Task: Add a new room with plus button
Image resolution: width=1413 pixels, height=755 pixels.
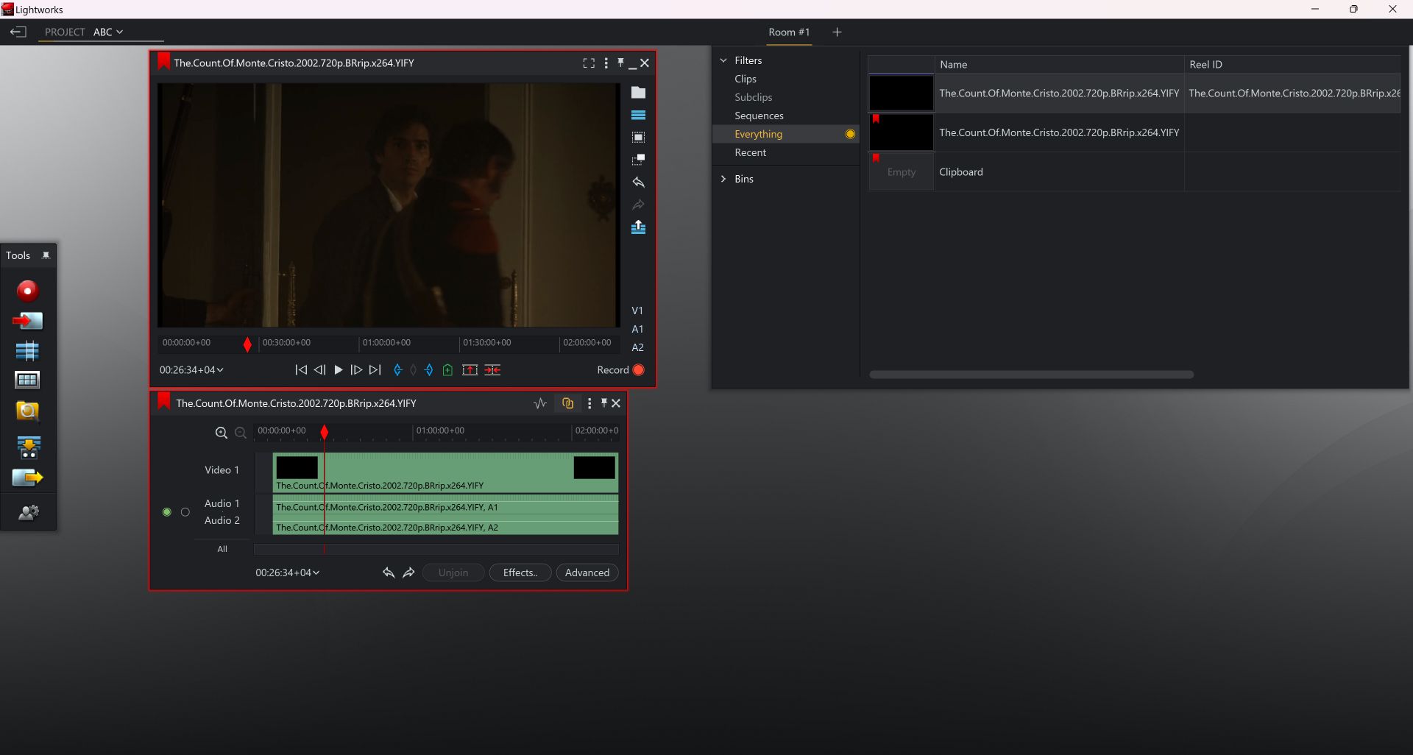Action: click(837, 32)
